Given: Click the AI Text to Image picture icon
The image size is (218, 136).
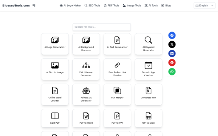Looking at the screenshot, I should click(x=55, y=65).
